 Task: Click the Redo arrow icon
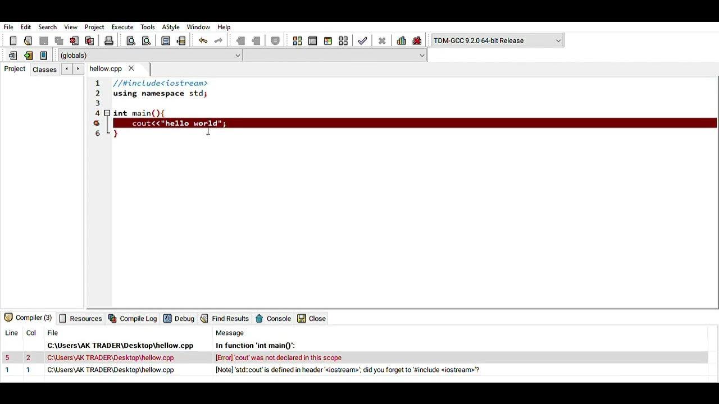pos(218,40)
